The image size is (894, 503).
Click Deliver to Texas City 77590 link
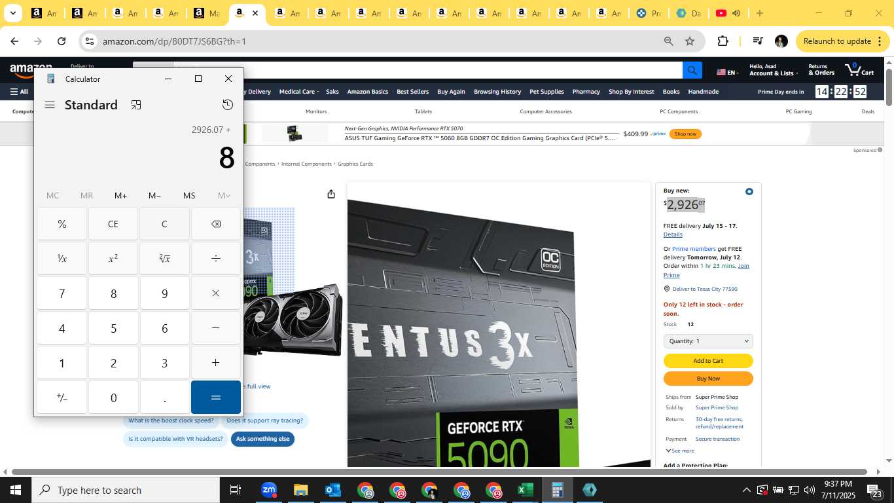(x=705, y=289)
